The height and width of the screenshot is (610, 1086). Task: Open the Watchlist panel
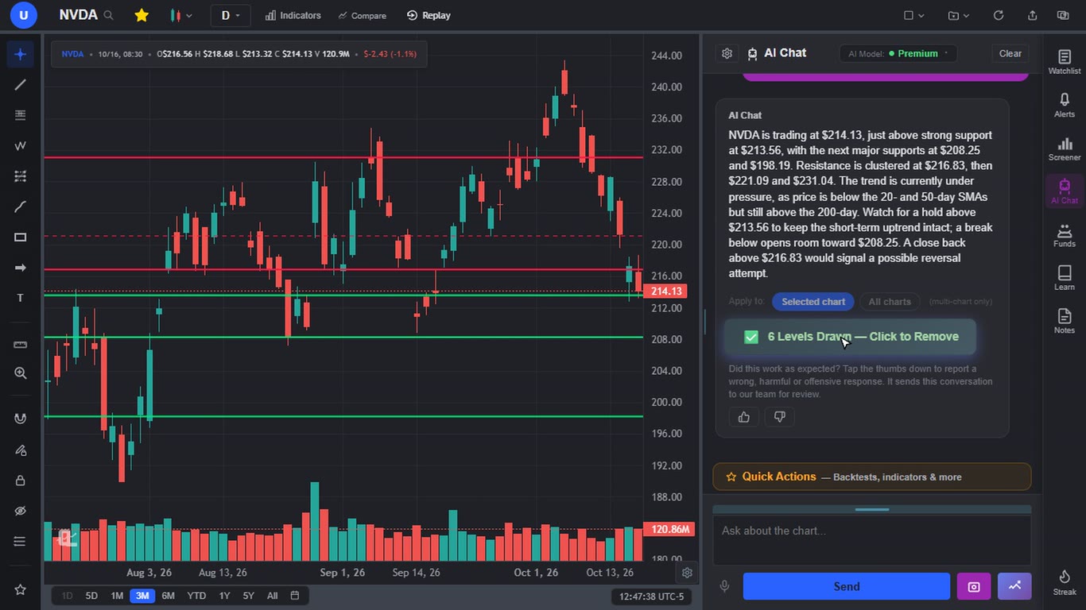click(1065, 61)
